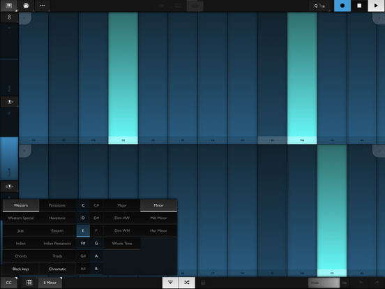The height and width of the screenshot is (289, 385).
Task: Stop playback with the stop button
Action: (x=359, y=6)
